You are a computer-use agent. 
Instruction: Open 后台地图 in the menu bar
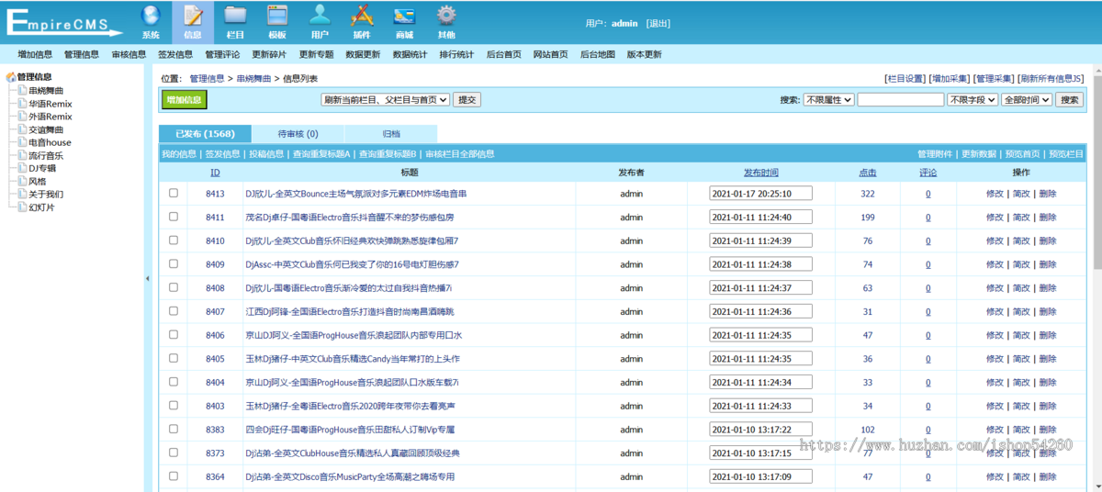click(x=597, y=54)
